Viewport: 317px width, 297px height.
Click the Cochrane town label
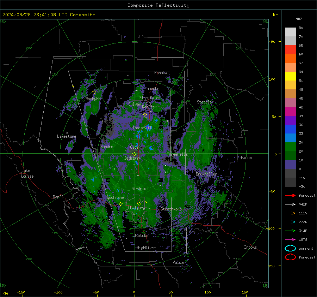click(x=115, y=197)
